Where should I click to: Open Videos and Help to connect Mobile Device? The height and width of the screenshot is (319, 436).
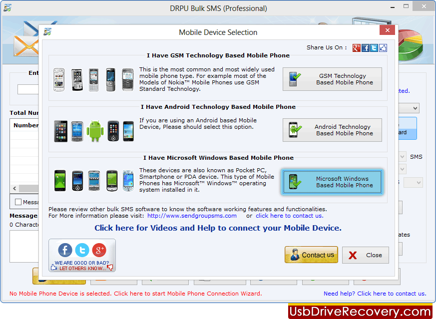tap(218, 228)
